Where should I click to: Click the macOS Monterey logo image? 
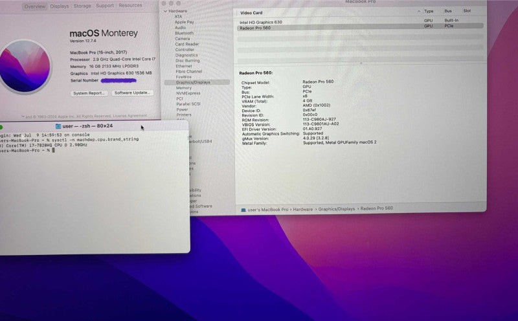point(25,66)
